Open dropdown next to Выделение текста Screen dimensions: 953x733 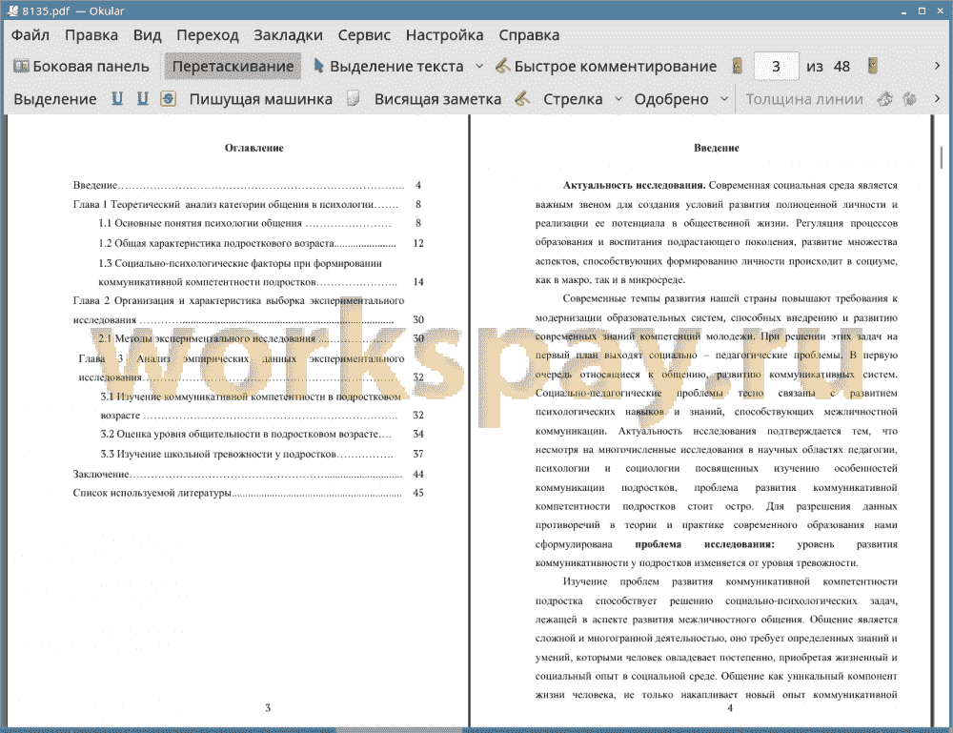click(479, 66)
